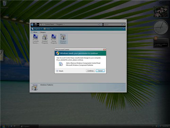Click the Programs taskbar button
This screenshot has width=170, height=128.
coord(29,126)
